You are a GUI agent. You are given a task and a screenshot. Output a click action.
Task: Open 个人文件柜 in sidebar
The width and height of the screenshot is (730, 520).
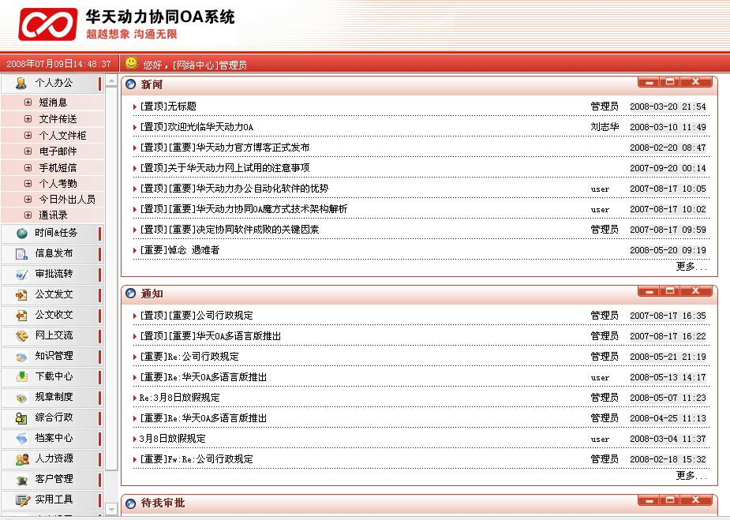click(x=62, y=136)
